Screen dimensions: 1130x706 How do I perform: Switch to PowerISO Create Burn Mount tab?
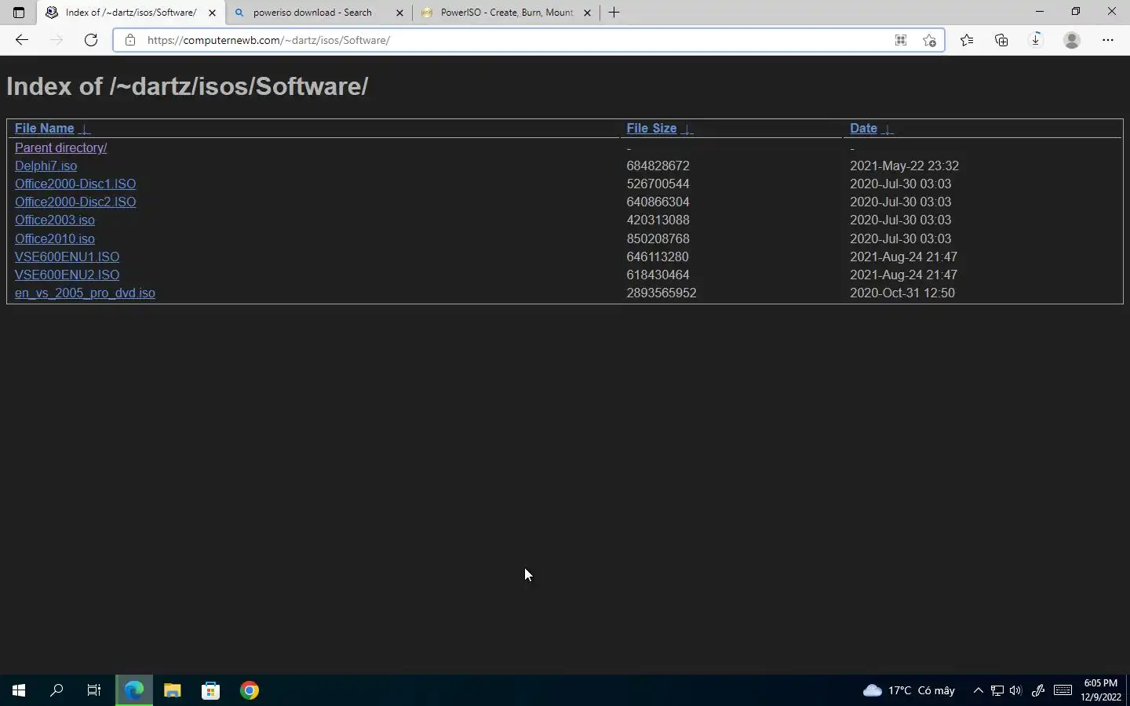click(x=507, y=13)
